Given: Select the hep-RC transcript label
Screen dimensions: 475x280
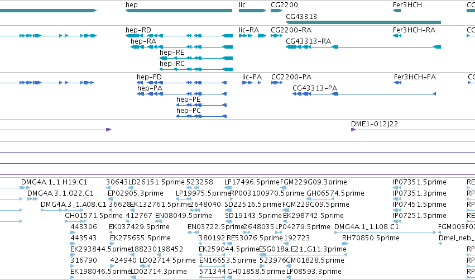Looking at the screenshot, I should coord(172,64).
